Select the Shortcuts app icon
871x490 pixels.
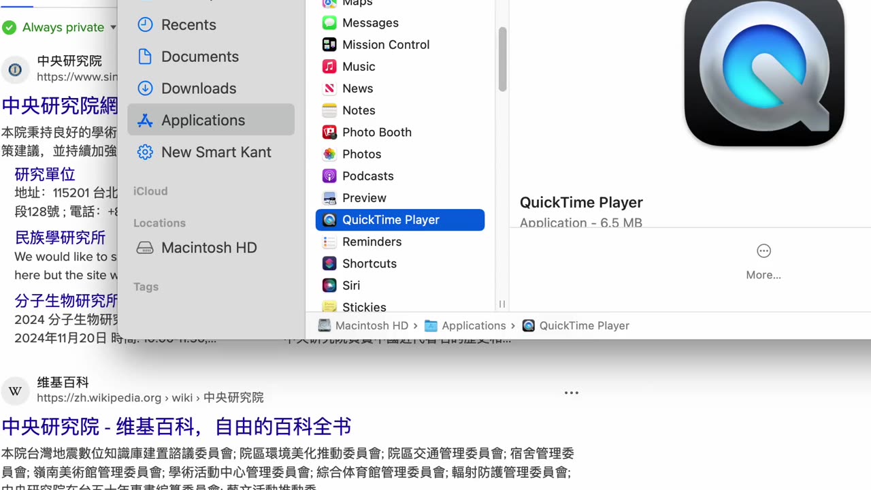[x=329, y=263]
